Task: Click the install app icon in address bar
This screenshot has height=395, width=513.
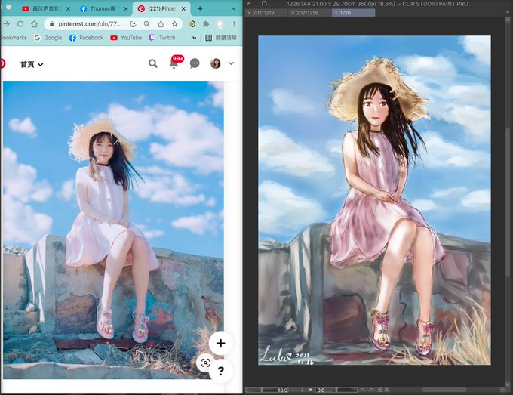Action: 133,24
